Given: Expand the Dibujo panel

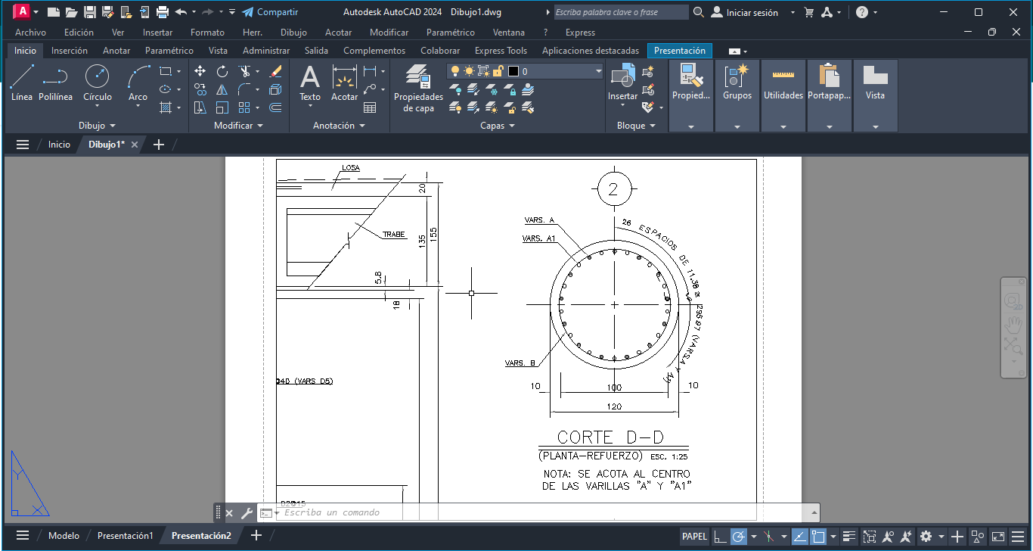Looking at the screenshot, I should coord(98,126).
